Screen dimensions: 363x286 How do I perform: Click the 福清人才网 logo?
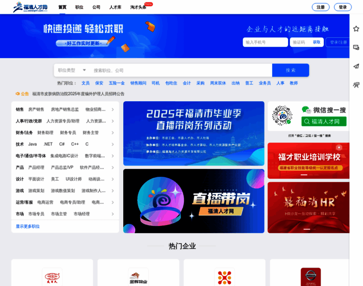(30, 7)
